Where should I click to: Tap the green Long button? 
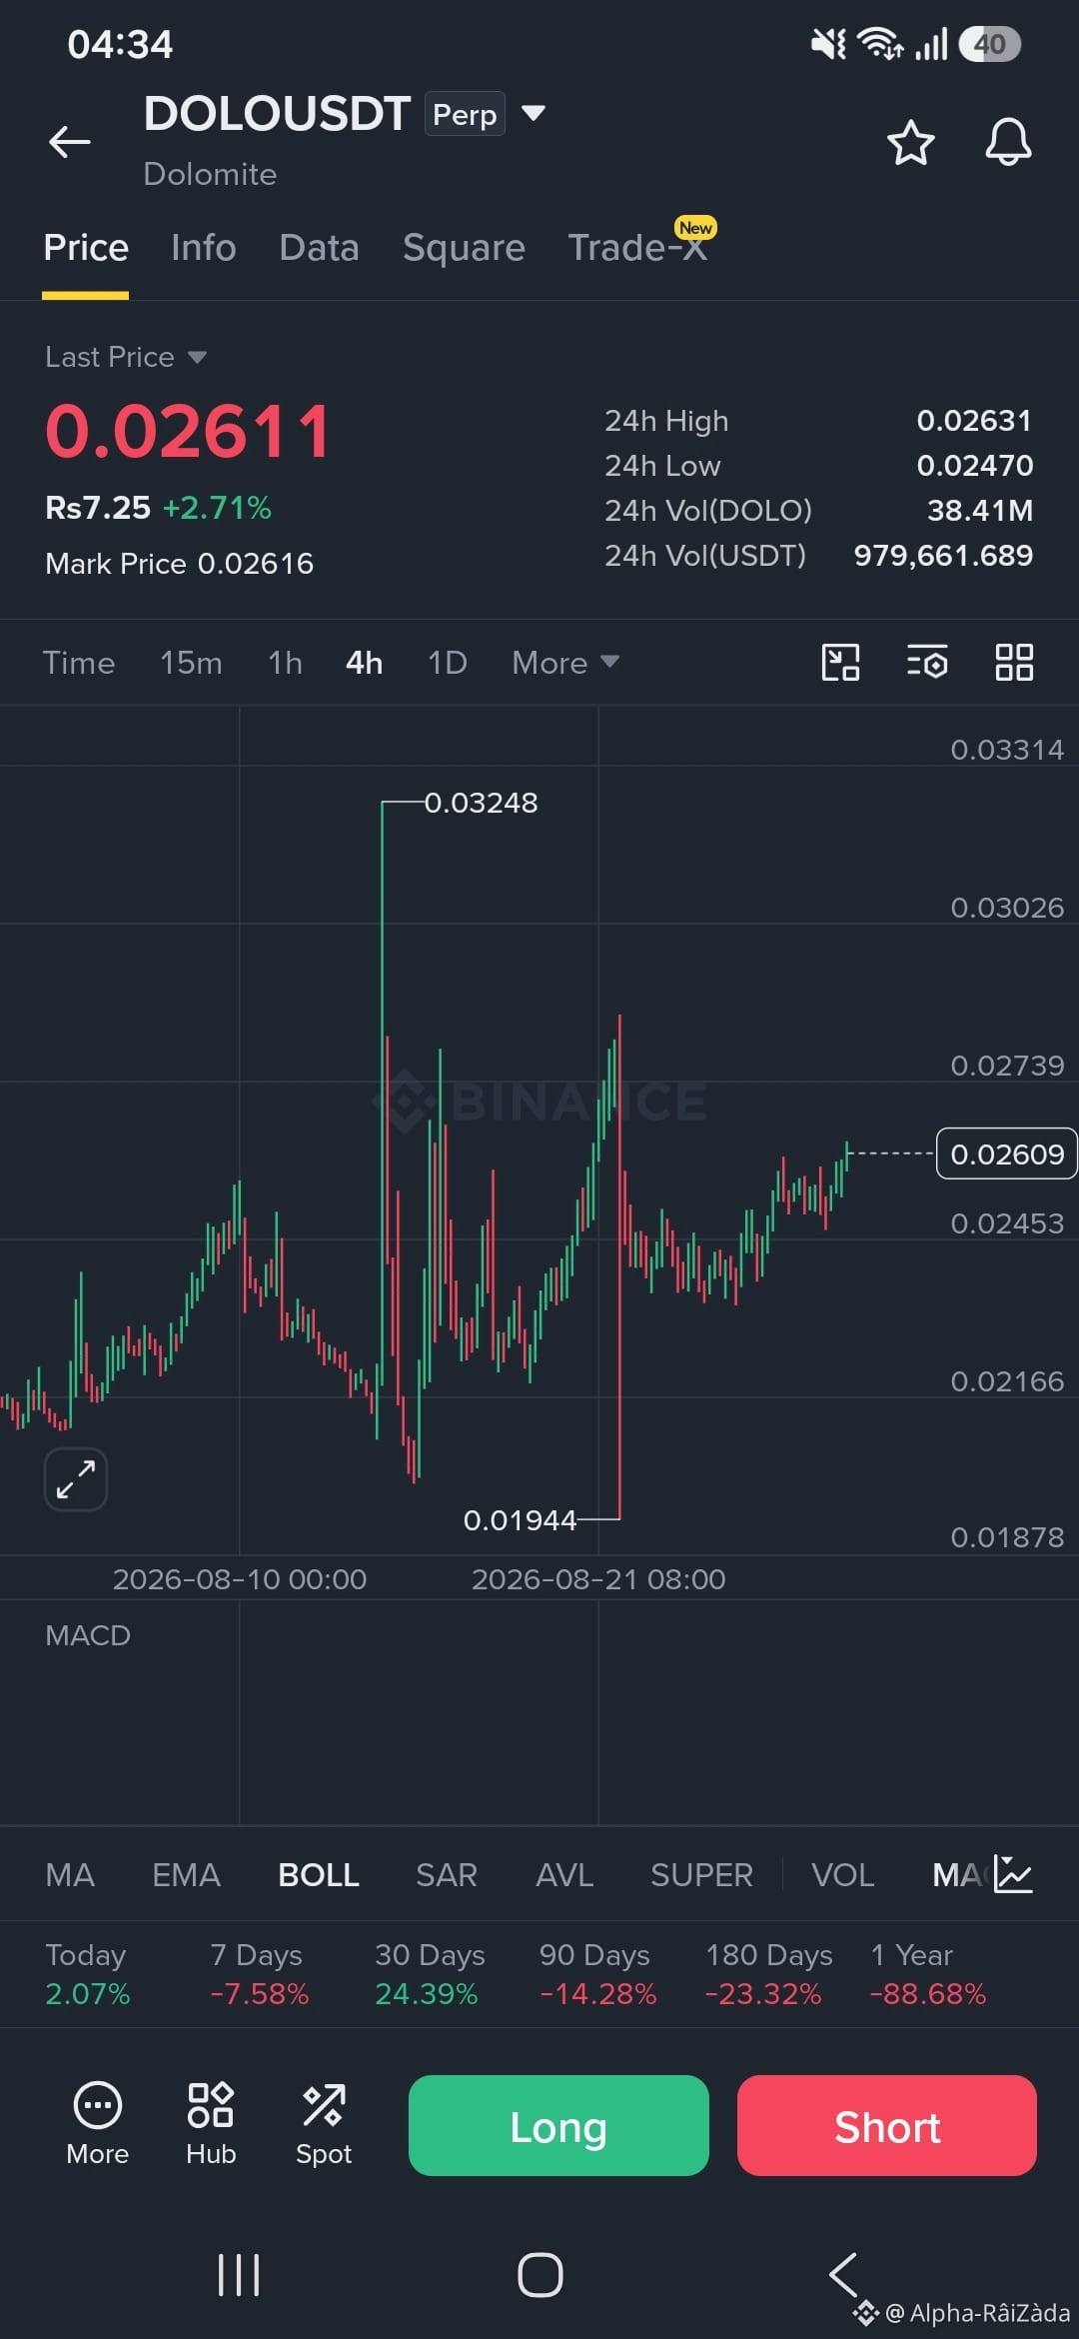[x=558, y=2125]
